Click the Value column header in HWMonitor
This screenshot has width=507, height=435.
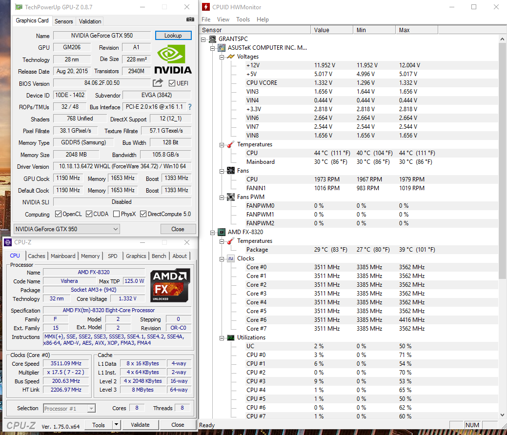pyautogui.click(x=332, y=30)
